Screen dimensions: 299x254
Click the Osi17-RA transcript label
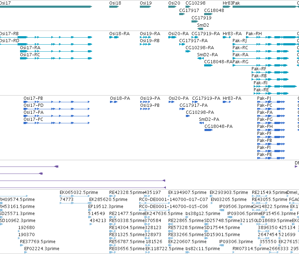tap(30, 48)
